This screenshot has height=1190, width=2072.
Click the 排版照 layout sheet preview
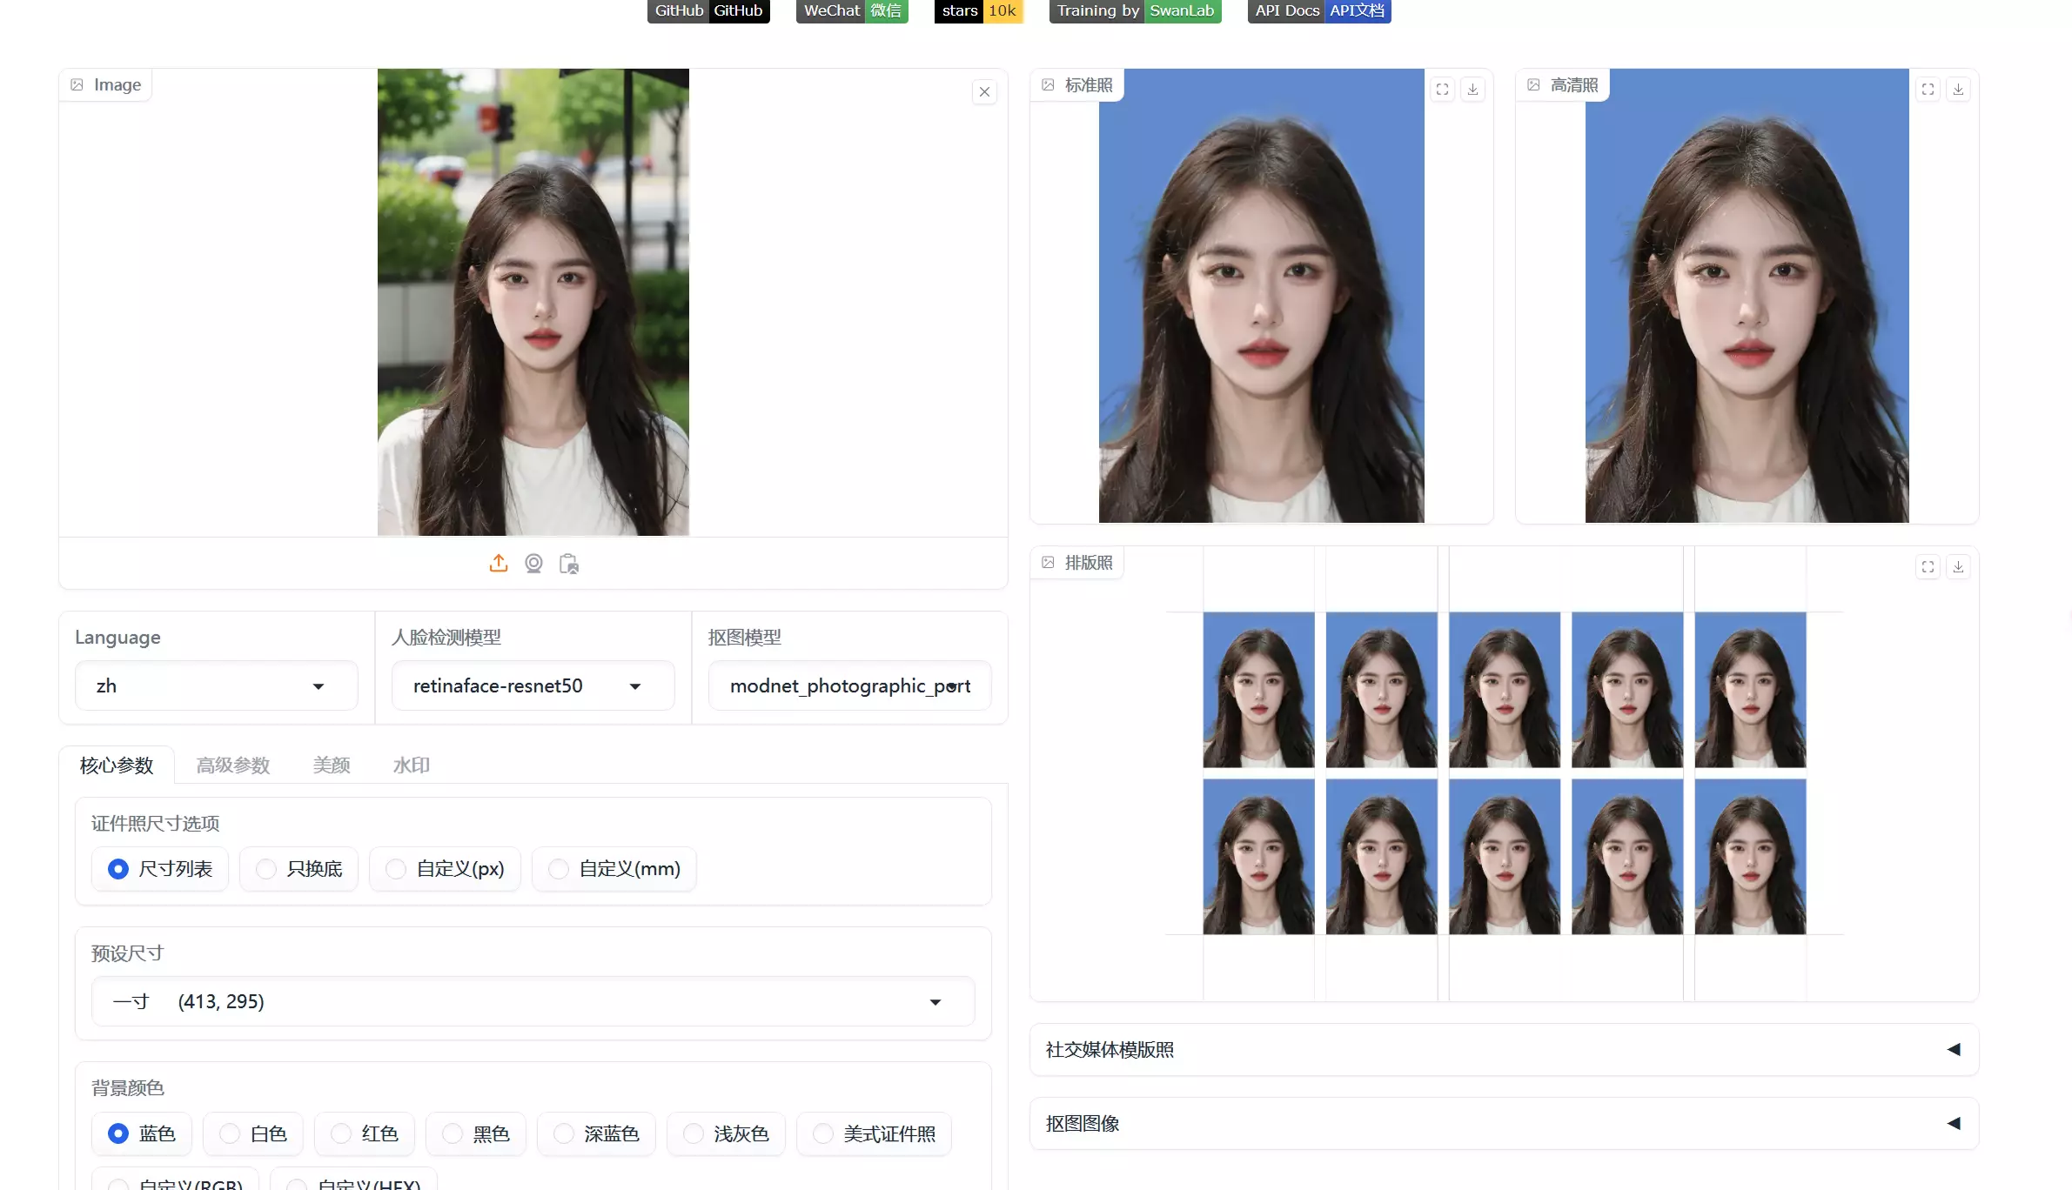[x=1505, y=773]
